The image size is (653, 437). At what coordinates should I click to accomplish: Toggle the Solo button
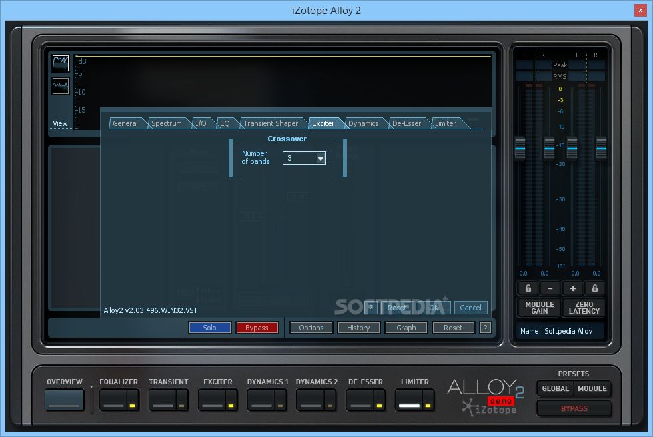[x=209, y=328]
